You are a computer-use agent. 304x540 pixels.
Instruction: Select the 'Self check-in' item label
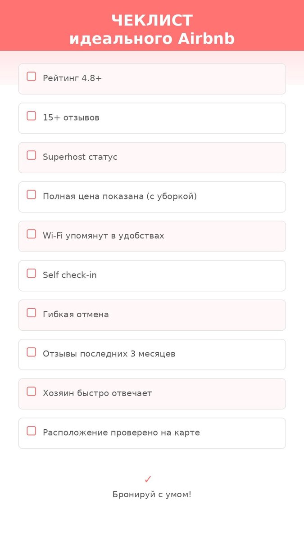(69, 275)
